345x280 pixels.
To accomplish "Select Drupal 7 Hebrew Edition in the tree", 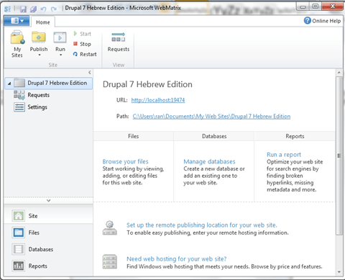I will (49, 83).
